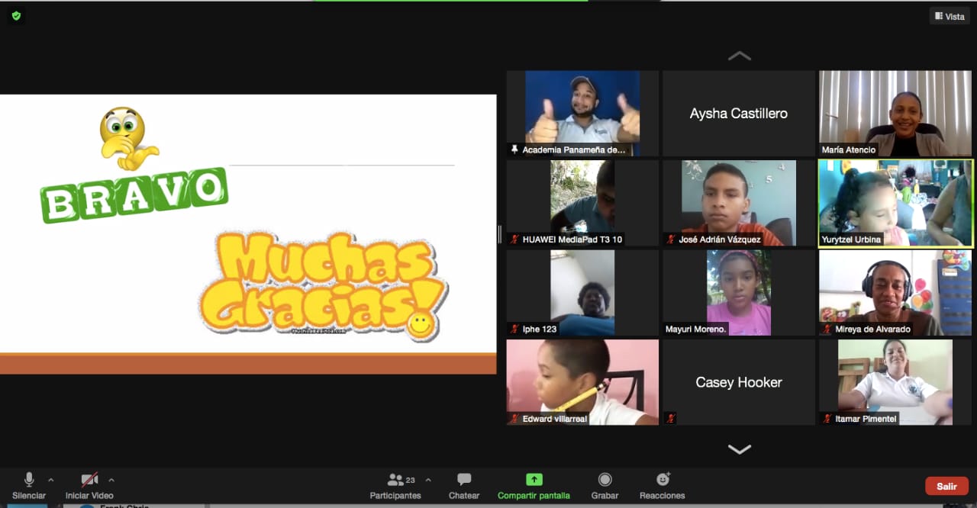The width and height of the screenshot is (977, 508).
Task: Click the green encryption shield icon
Action: pyautogui.click(x=16, y=15)
